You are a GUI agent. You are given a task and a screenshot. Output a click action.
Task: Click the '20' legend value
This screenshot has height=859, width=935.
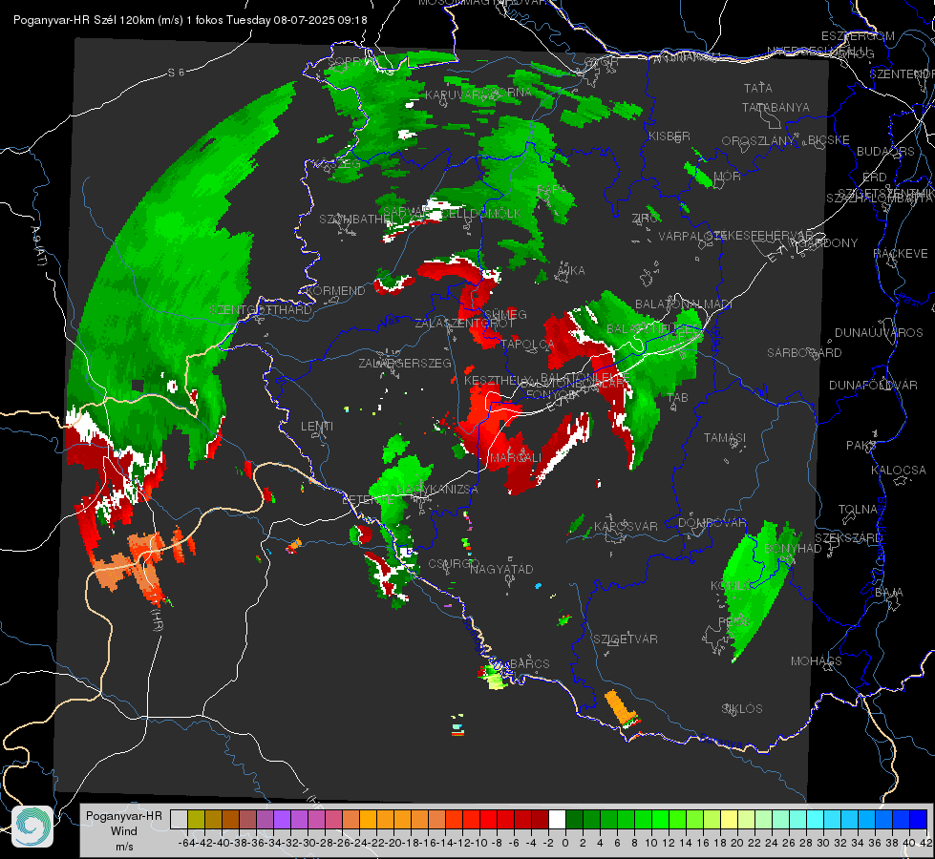(737, 843)
